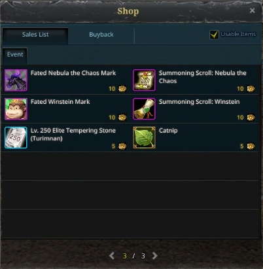Go to the next shop page arrow
The height and width of the screenshot is (269, 263).
[x=154, y=256]
